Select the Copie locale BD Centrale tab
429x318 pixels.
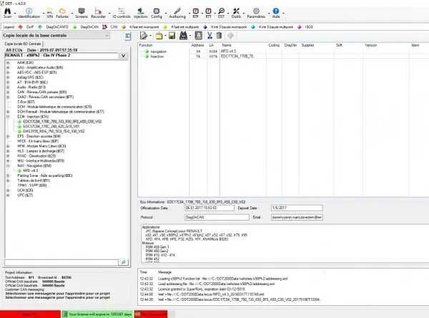pos(23,44)
